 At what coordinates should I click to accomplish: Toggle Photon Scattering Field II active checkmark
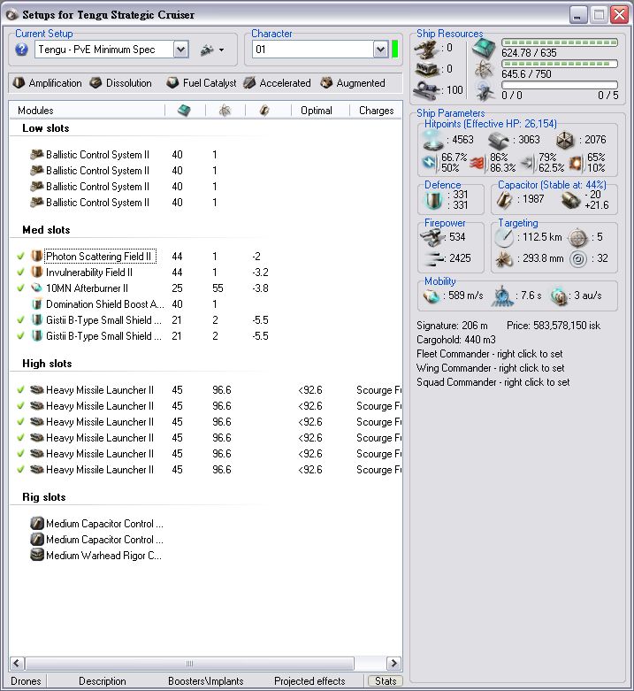[20, 256]
